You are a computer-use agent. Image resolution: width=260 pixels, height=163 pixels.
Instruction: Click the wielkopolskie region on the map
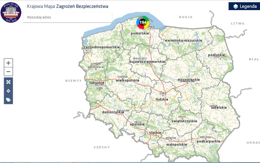click(x=127, y=80)
